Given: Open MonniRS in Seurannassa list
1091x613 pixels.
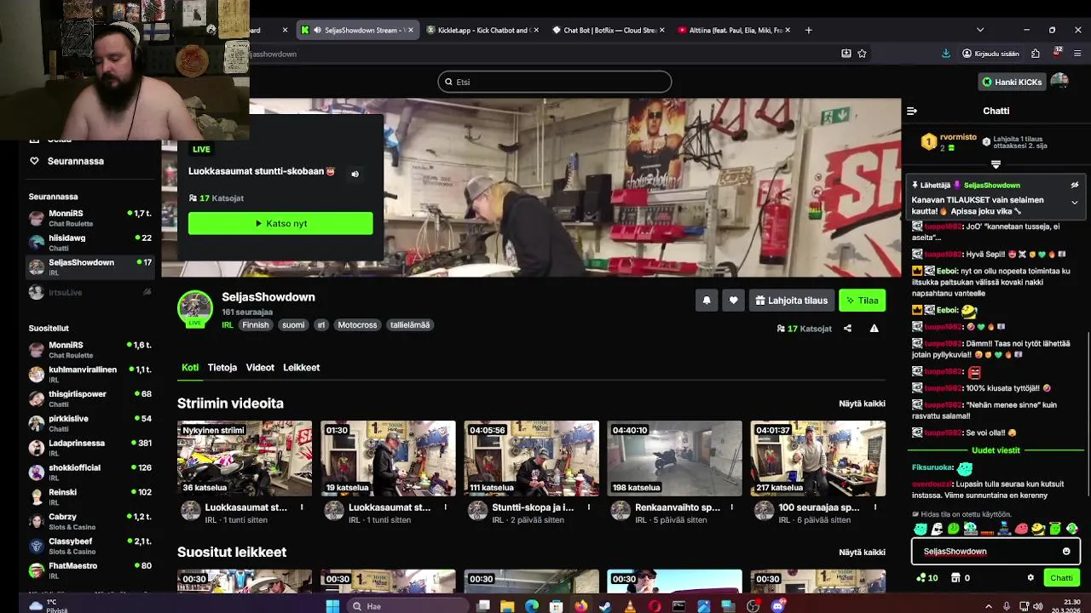Looking at the screenshot, I should point(89,218).
